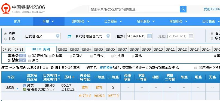Click the 09:40 departure time
Image resolution: width=220 pixels, height=101 pixels.
pyautogui.click(x=50, y=85)
